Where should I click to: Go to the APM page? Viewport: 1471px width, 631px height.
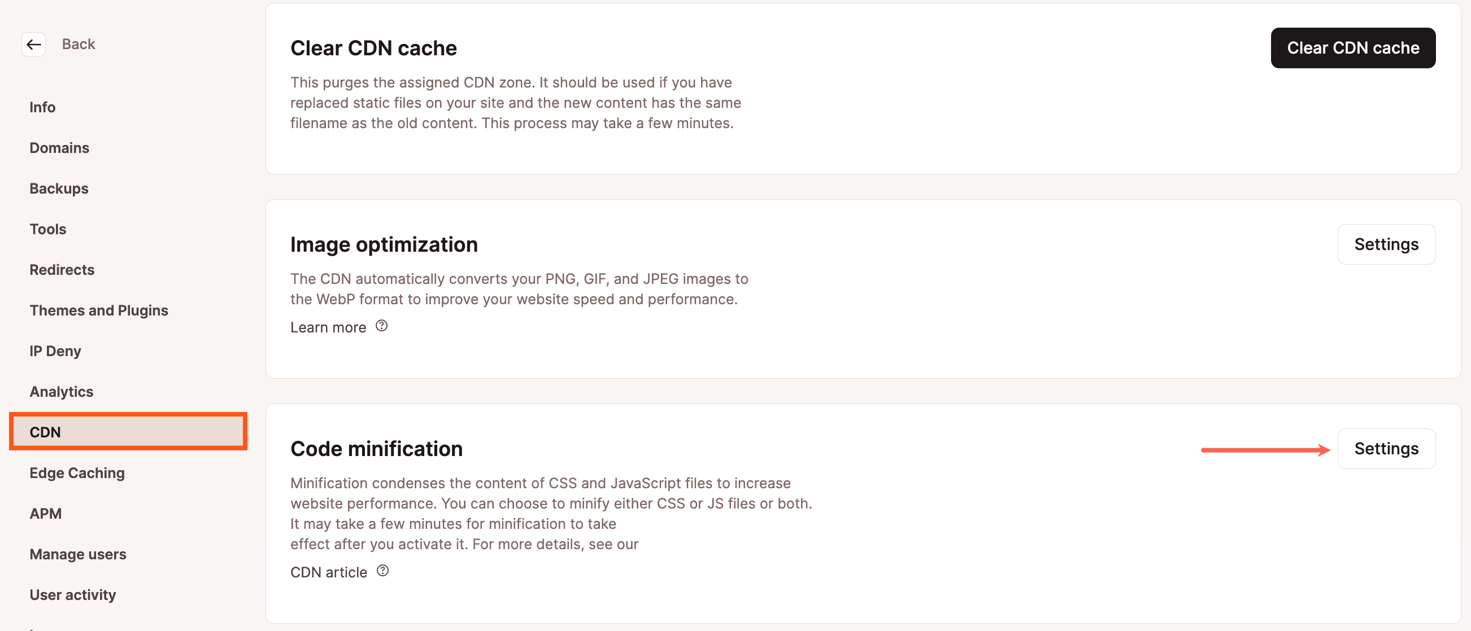[x=46, y=513]
